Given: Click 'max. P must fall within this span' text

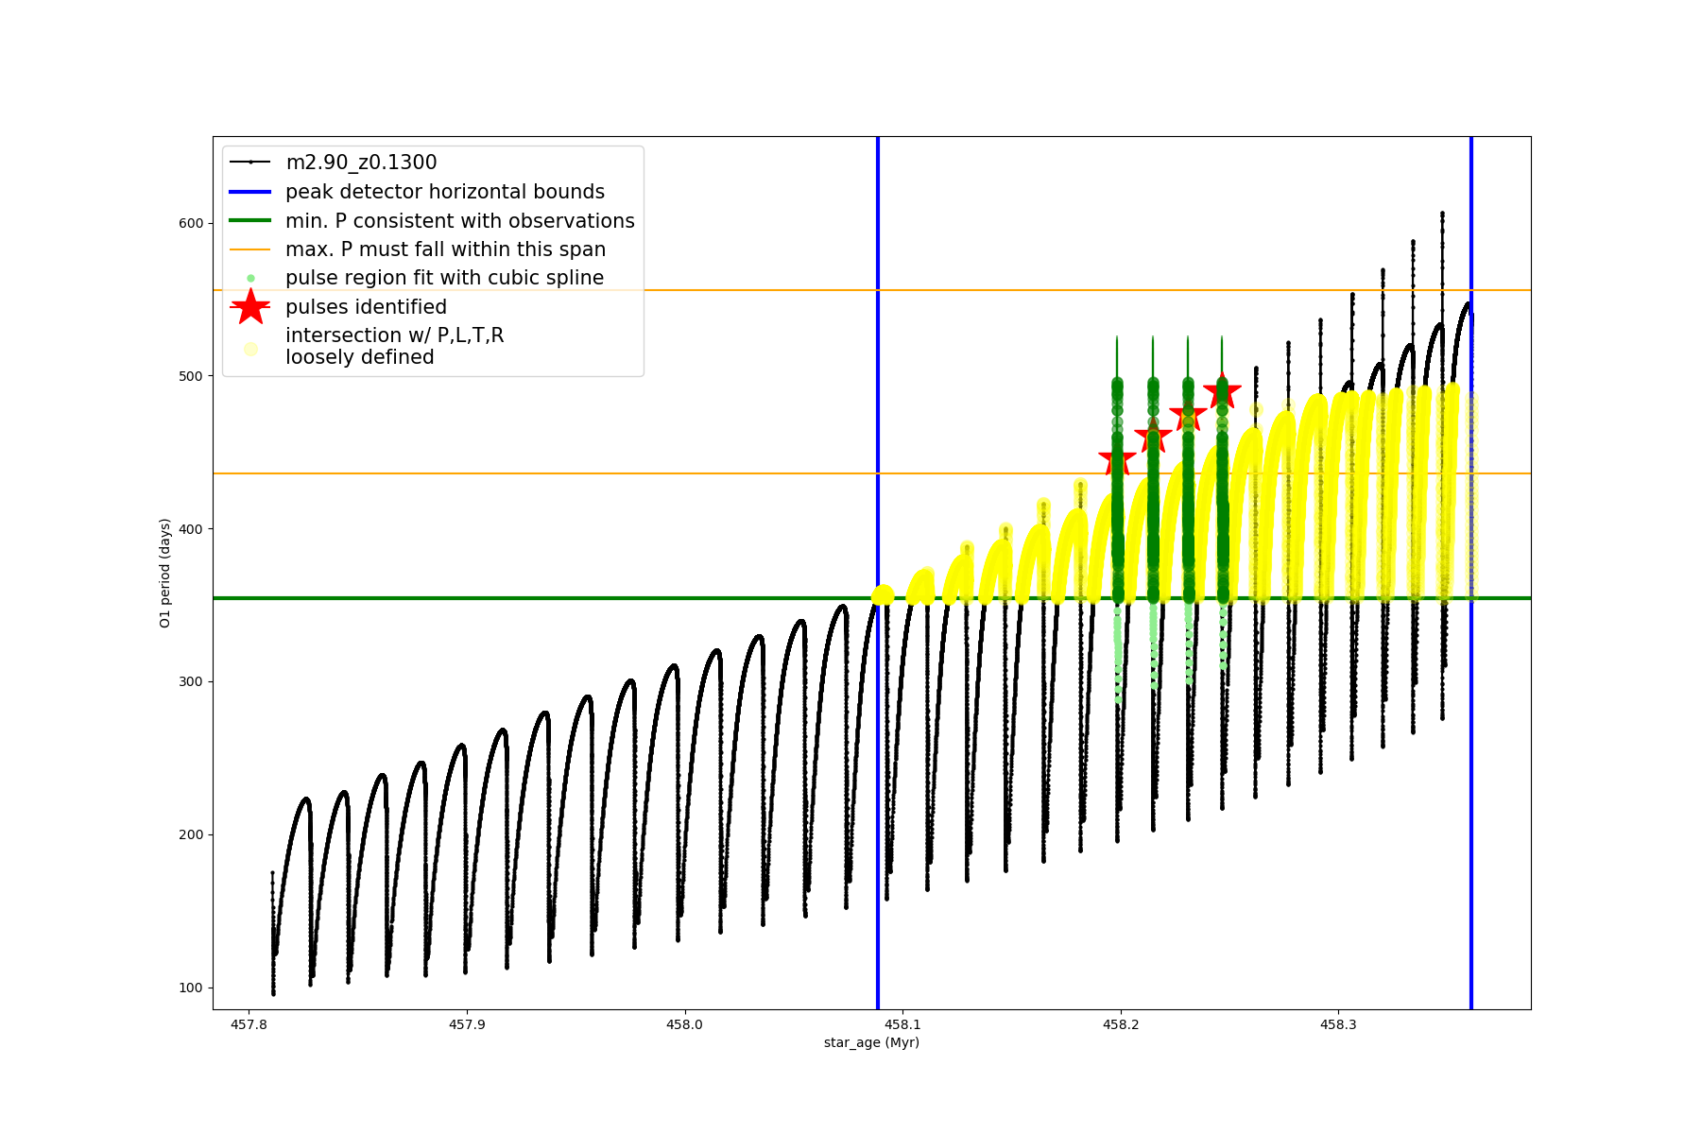Looking at the screenshot, I should (x=445, y=249).
